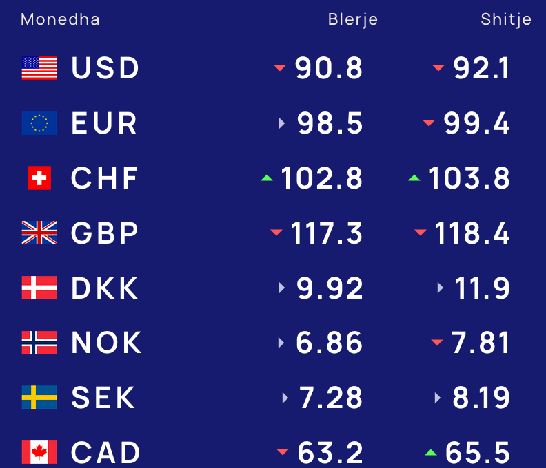Click the Blerje column header
Screen dimensions: 546x468
[x=353, y=19]
